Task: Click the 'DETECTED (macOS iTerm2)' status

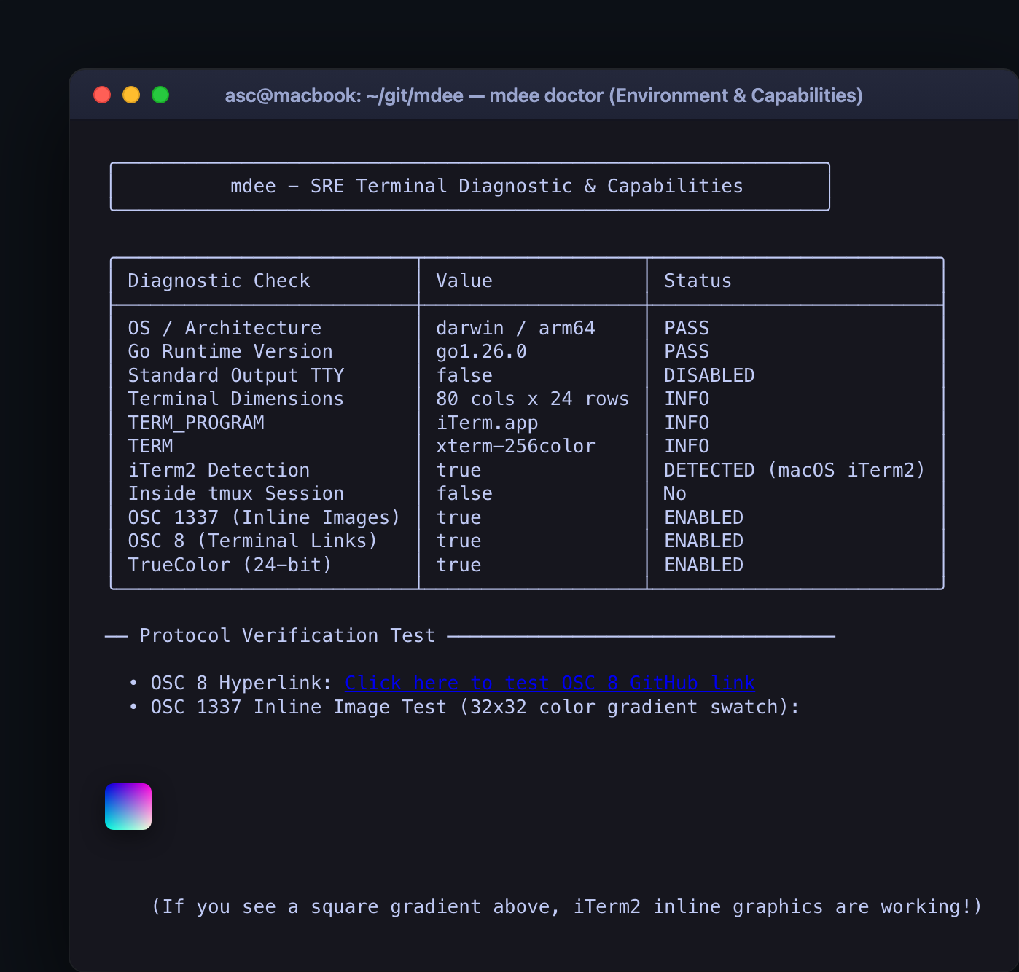Action: point(794,470)
